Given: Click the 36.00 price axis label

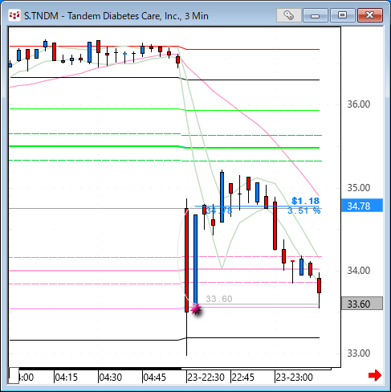Looking at the screenshot, I should [359, 104].
